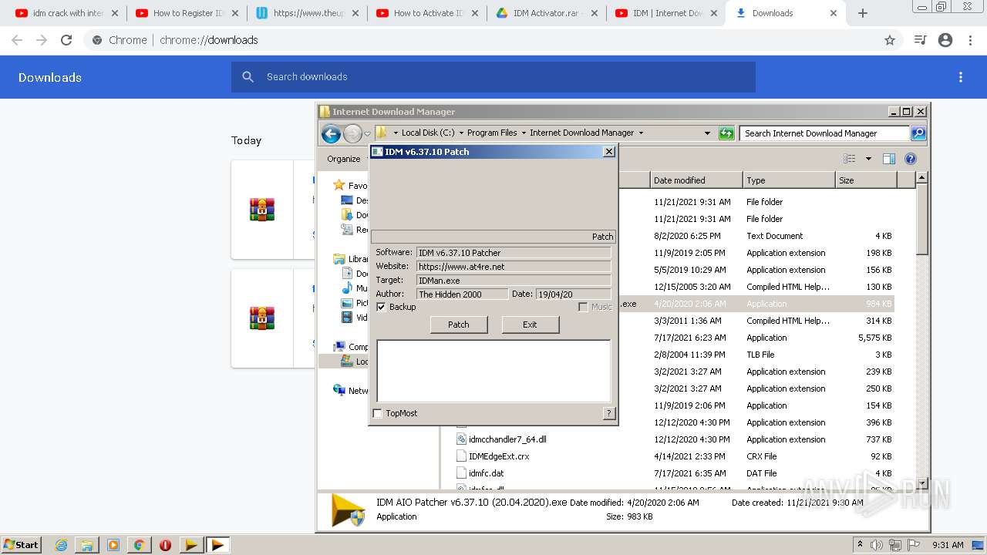Select Network icon in navigation pane
This screenshot has width=987, height=555.
pyautogui.click(x=339, y=390)
